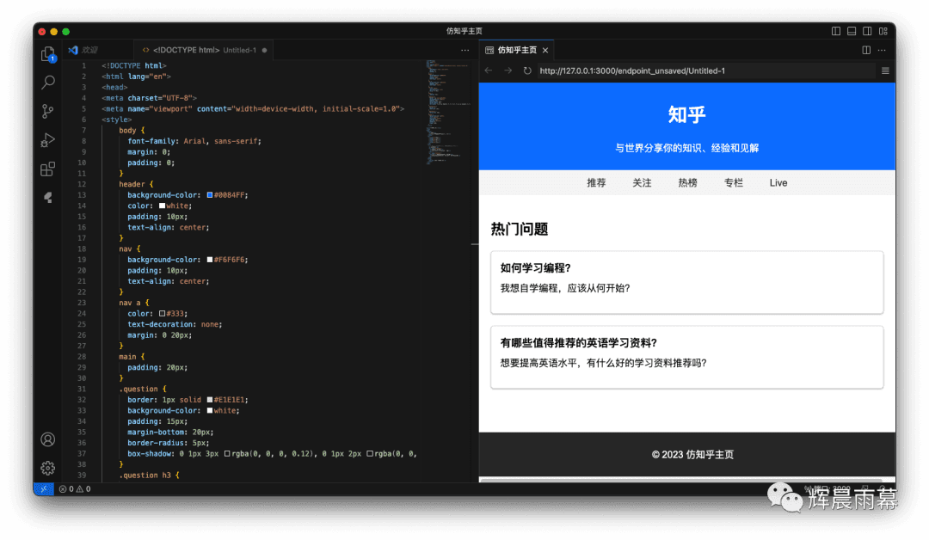Image resolution: width=929 pixels, height=540 pixels.
Task: Show errors and warnings count in status bar
Action: click(x=75, y=489)
